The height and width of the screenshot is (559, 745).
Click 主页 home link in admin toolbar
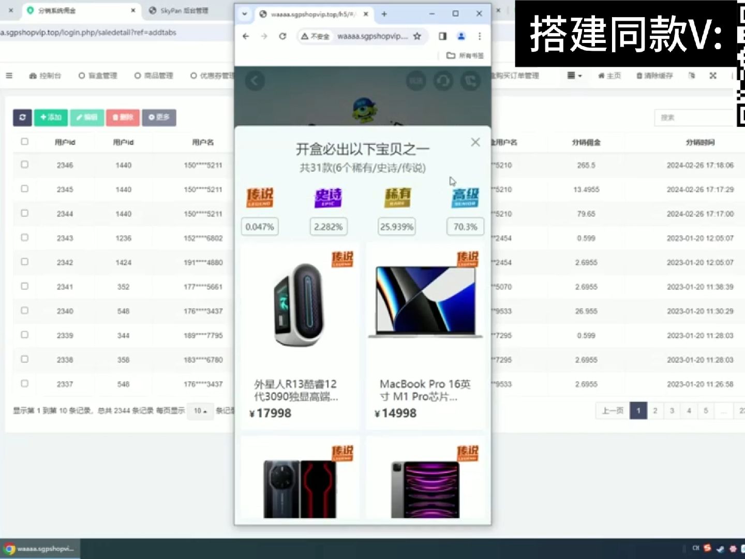[609, 76]
